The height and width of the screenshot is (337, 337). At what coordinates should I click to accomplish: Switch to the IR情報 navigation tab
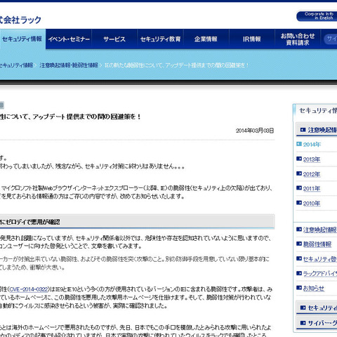tap(251, 39)
